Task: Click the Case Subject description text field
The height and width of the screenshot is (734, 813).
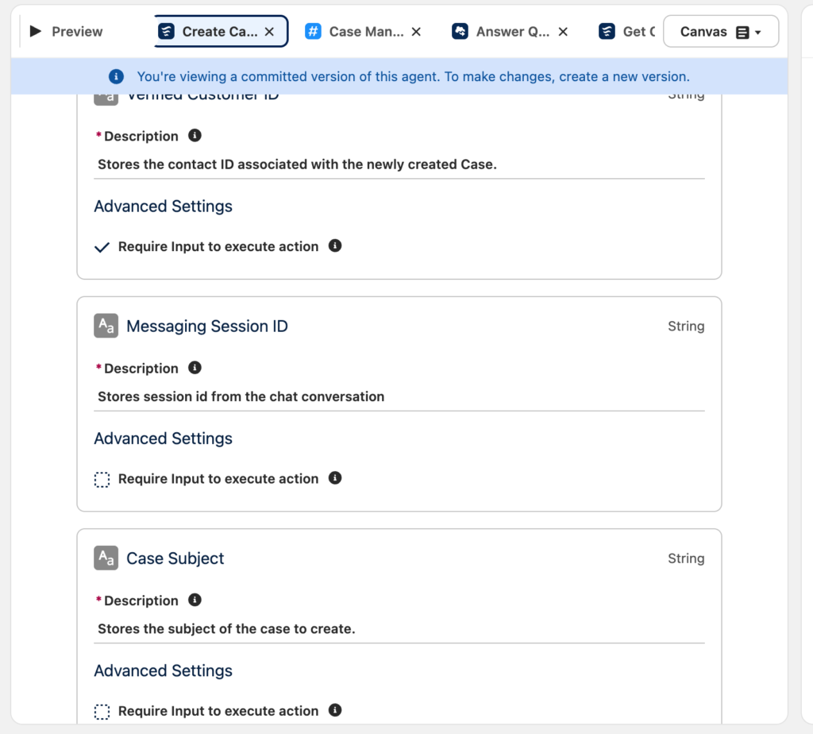Action: click(399, 628)
